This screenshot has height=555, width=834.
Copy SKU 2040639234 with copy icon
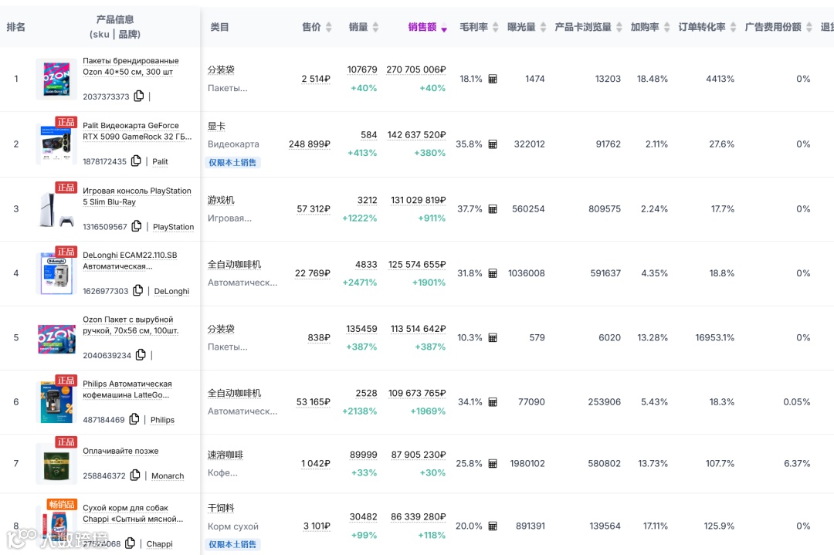[x=141, y=354]
